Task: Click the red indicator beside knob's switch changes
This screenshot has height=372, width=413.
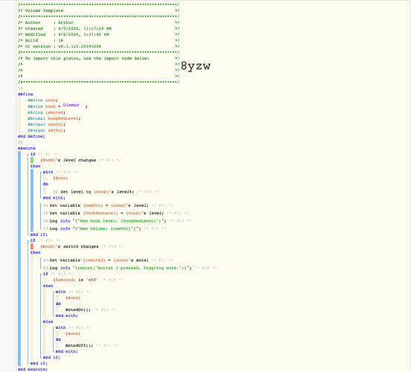Action: click(32, 246)
